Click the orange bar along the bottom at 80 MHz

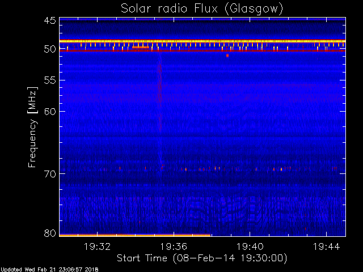(135, 236)
